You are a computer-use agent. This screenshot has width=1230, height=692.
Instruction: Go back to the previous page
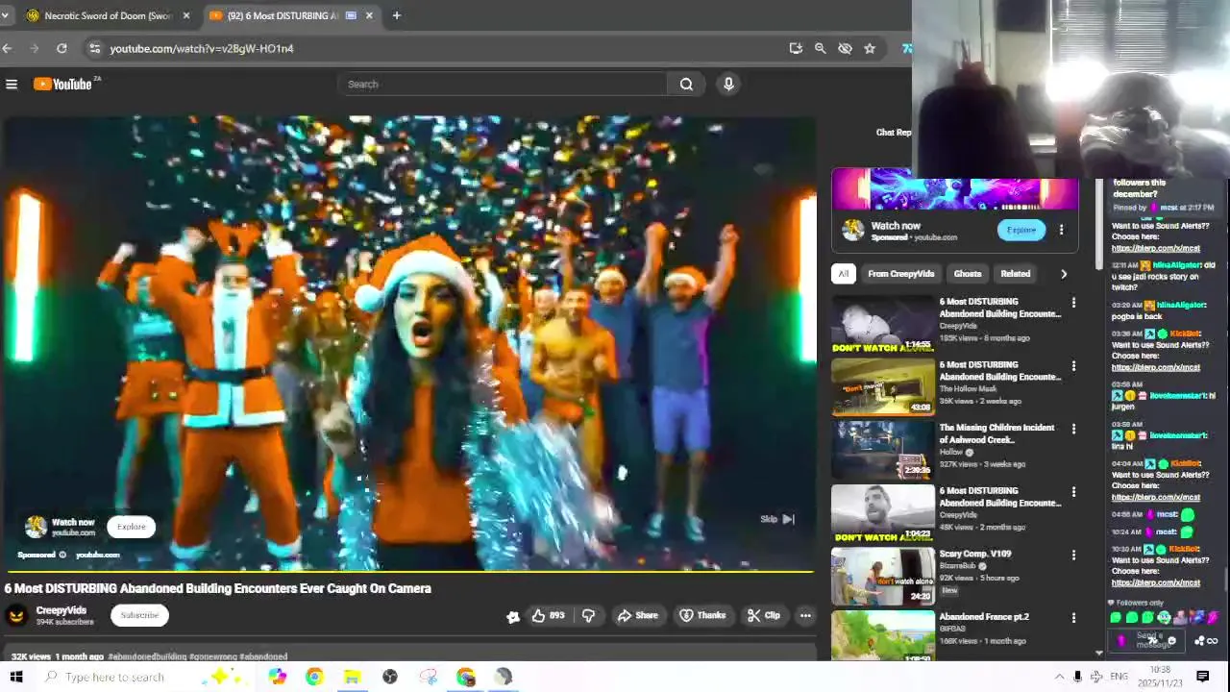(x=8, y=48)
